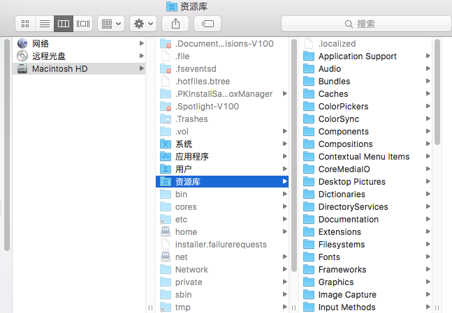Open the gear action menu

(x=143, y=24)
